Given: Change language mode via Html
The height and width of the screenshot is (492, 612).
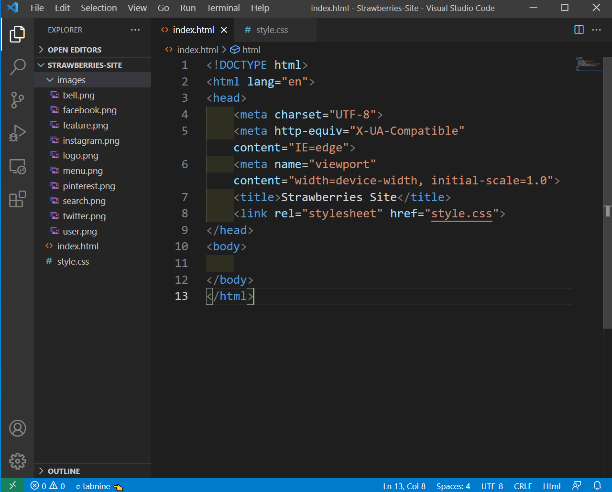Looking at the screenshot, I should (552, 486).
